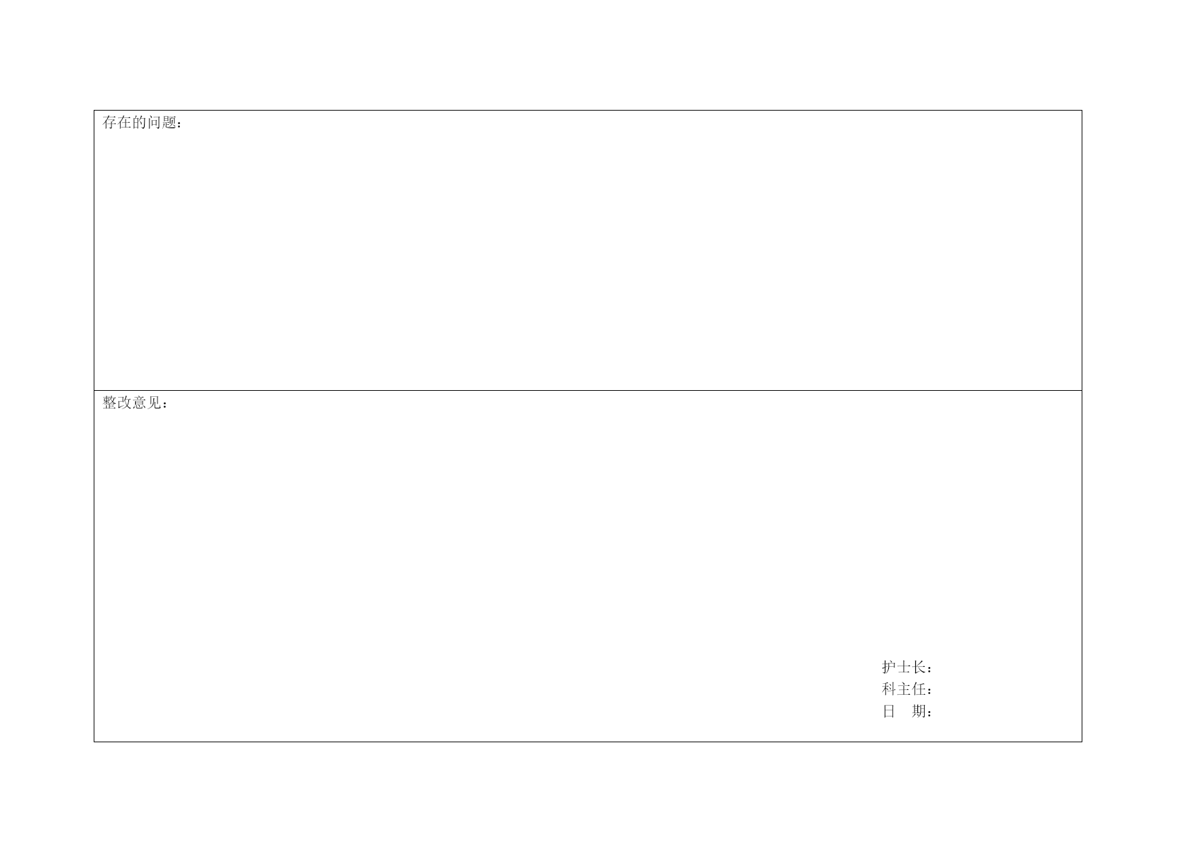Select the 护士长 signature label
The image size is (1191, 842).
[x=904, y=666]
